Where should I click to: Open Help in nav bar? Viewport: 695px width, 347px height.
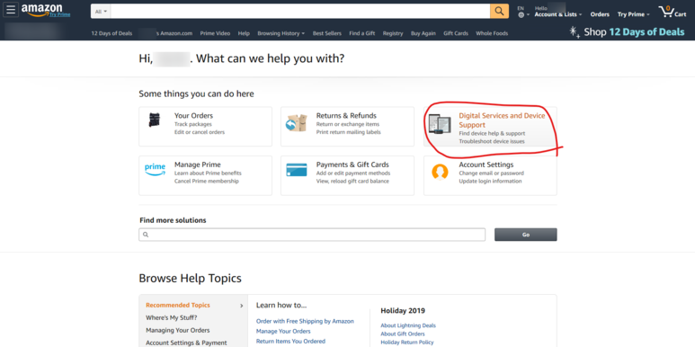244,33
